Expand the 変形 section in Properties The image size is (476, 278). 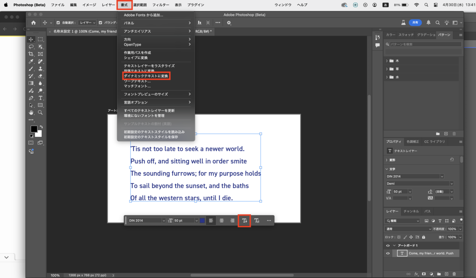point(387,160)
